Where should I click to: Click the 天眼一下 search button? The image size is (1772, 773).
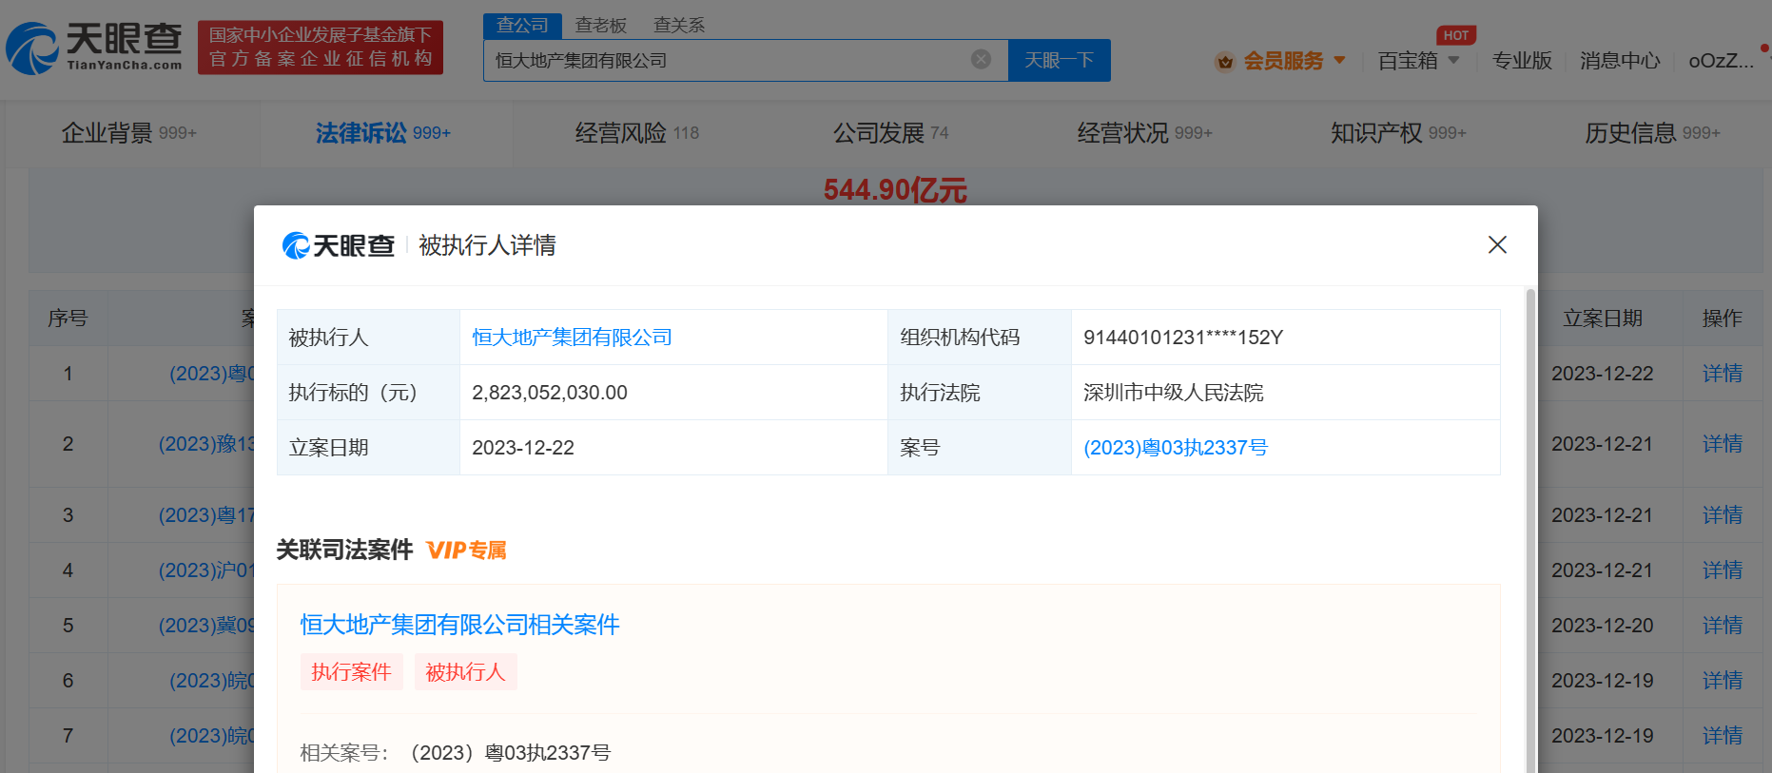click(x=1059, y=60)
